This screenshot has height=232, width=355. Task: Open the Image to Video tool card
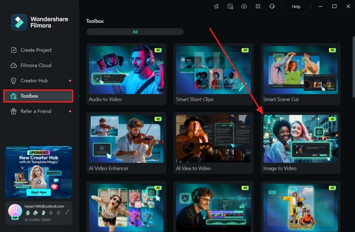(x=300, y=143)
